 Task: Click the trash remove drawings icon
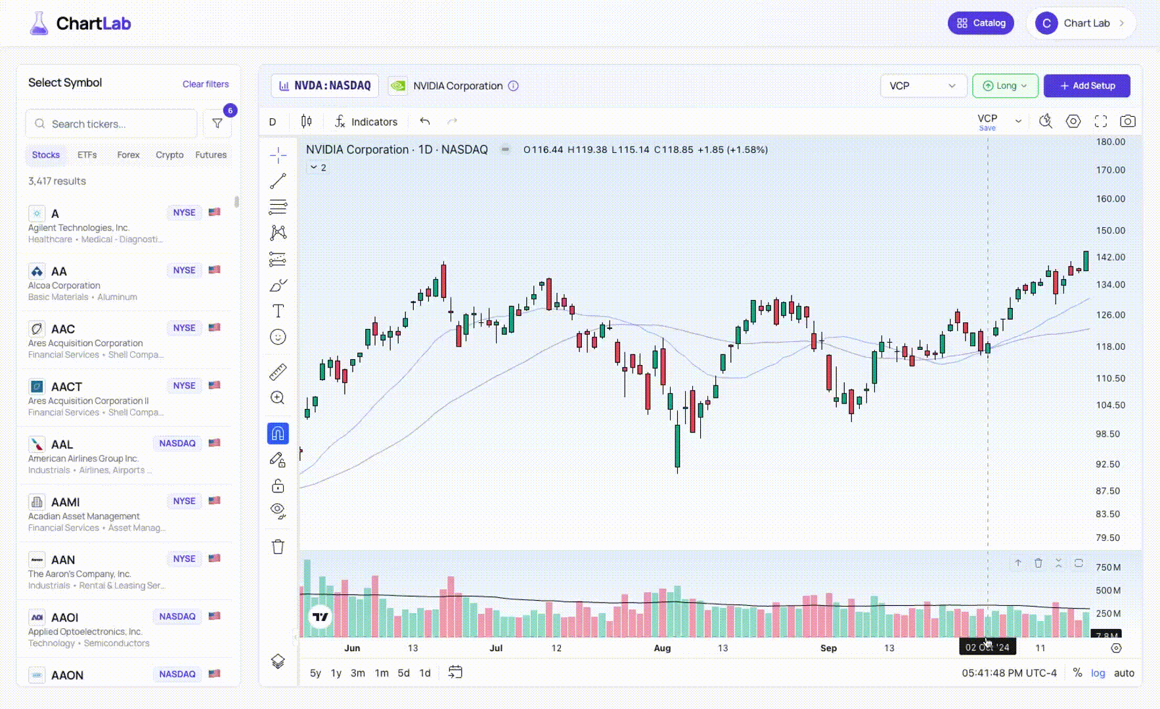(278, 547)
